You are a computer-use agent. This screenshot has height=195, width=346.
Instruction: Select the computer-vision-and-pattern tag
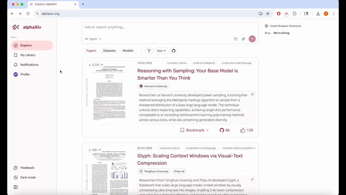[238, 148]
